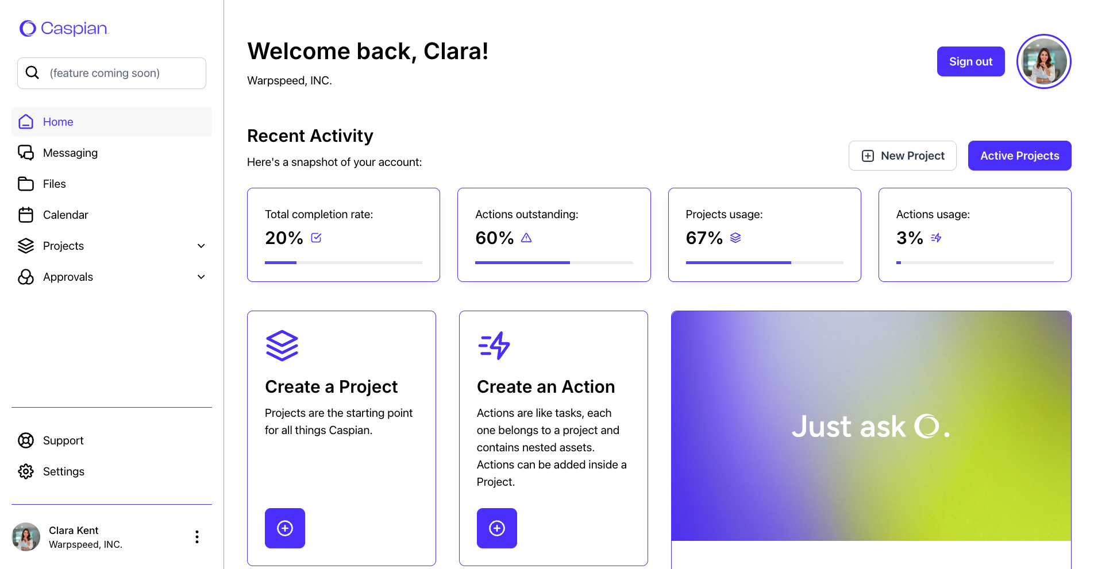Screen dimensions: 1094x569
Task: Click the Caspian logo icon
Action: pos(28,28)
